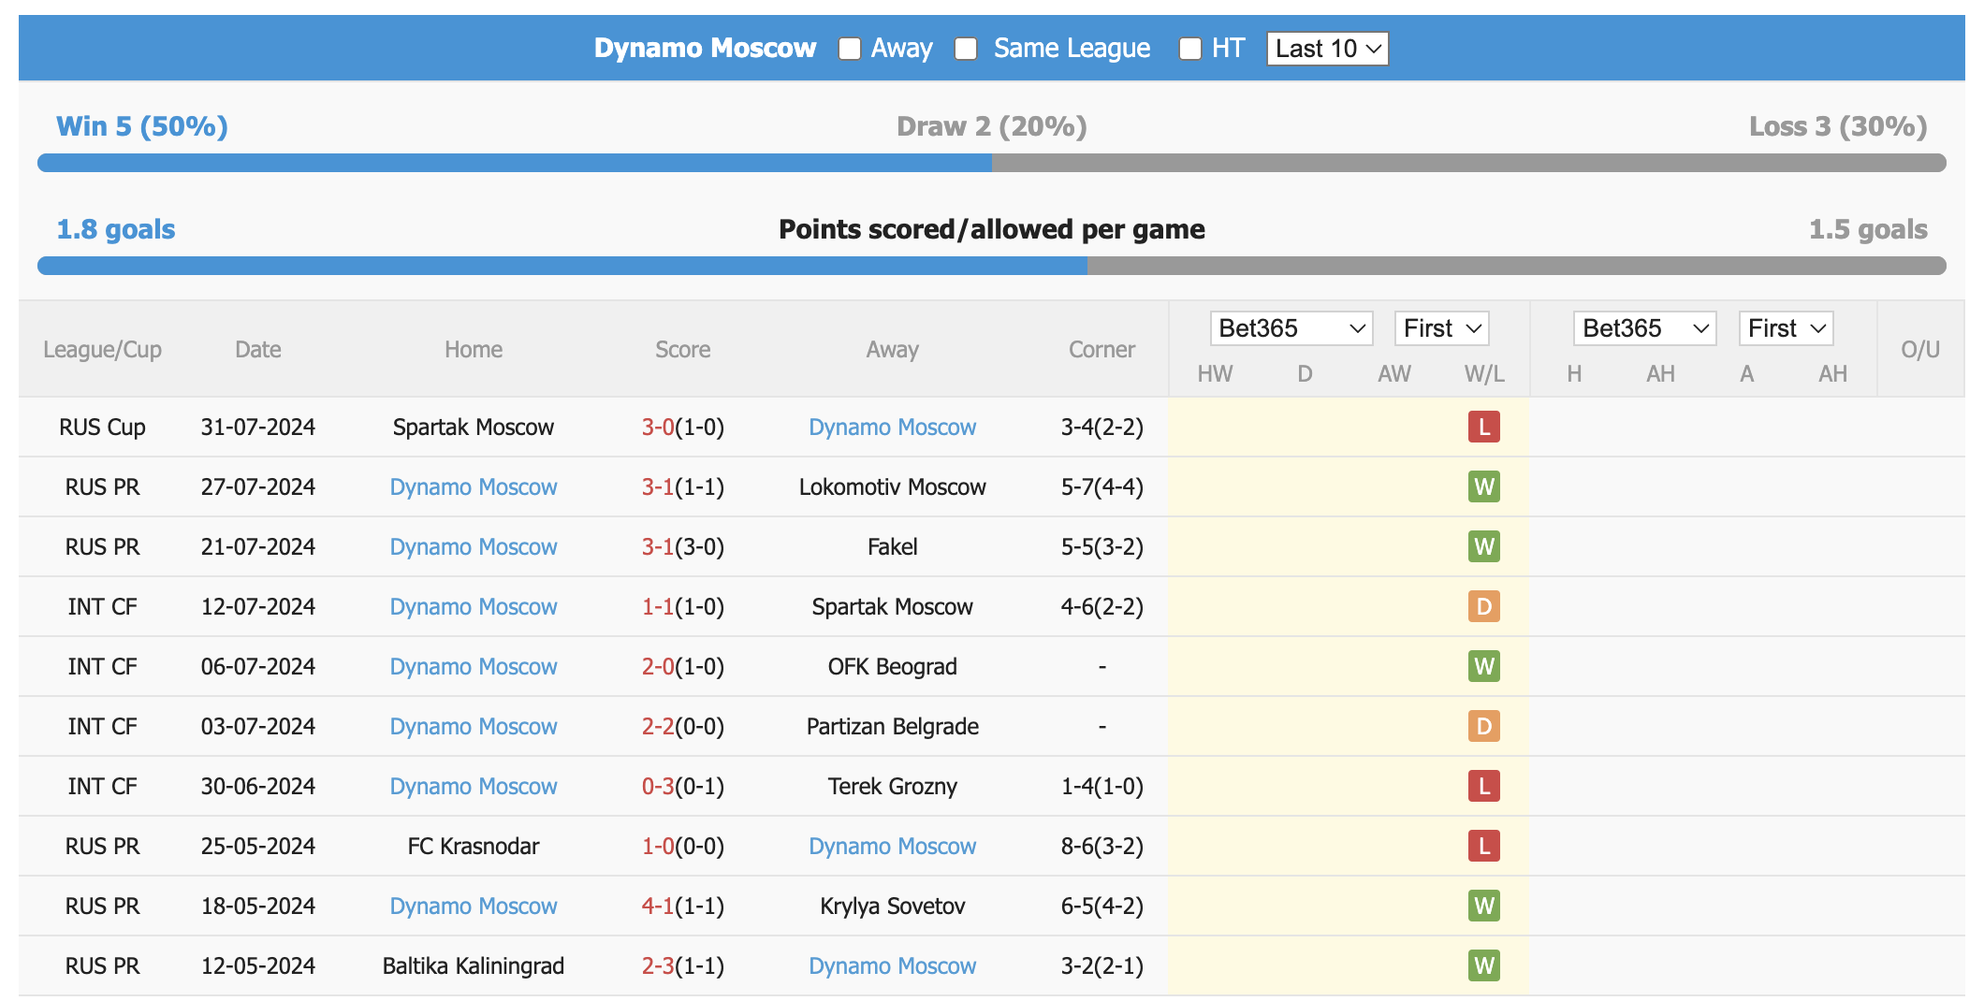Click the 2-2 score against Partizan Belgrade
The image size is (1984, 1001).
[x=658, y=727]
